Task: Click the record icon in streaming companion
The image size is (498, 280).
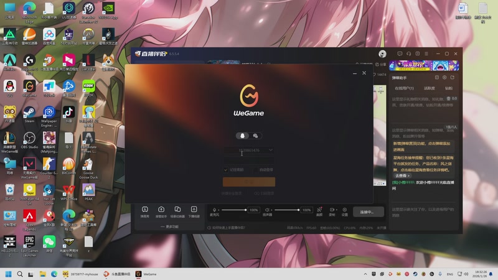Action: [332, 210]
